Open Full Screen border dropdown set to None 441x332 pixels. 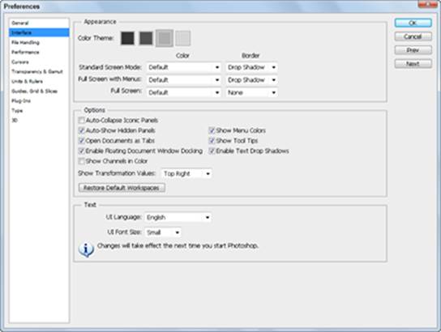pos(252,92)
